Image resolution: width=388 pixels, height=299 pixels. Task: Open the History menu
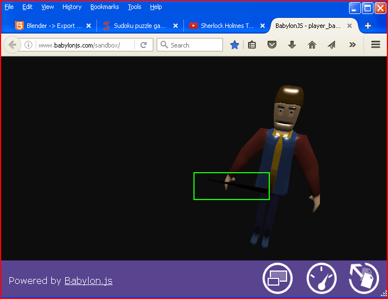tap(72, 7)
